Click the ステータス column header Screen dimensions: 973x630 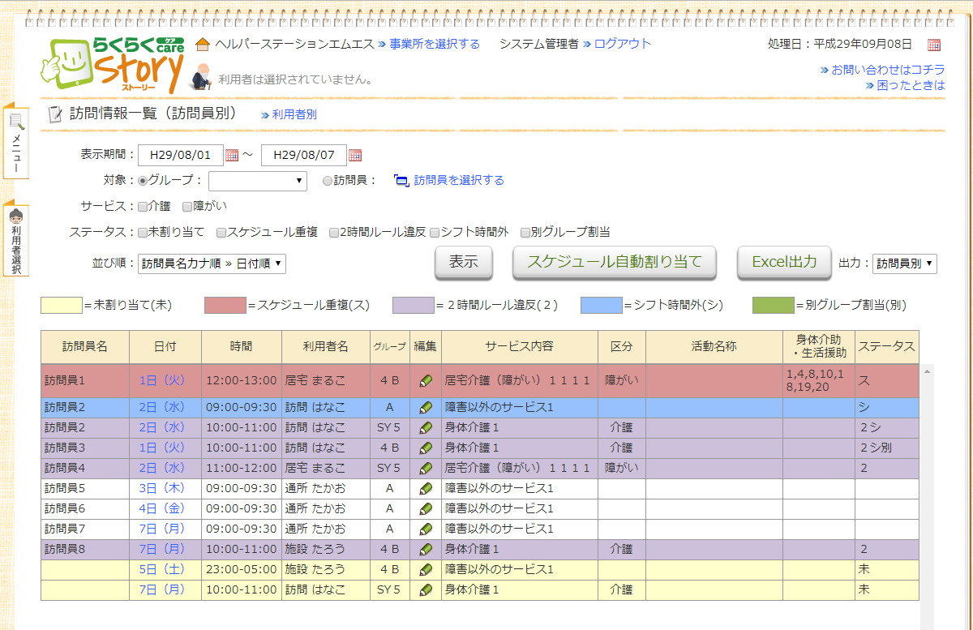(x=887, y=346)
